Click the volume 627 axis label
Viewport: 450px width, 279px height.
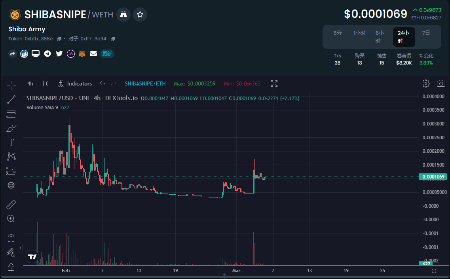pyautogui.click(x=426, y=264)
